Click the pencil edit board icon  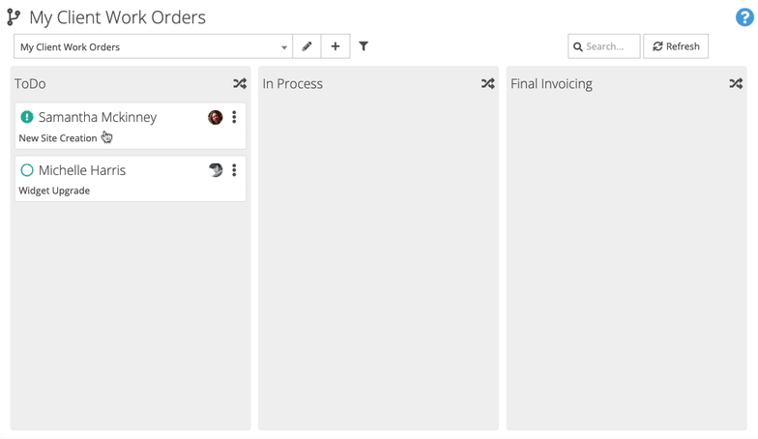pos(306,46)
